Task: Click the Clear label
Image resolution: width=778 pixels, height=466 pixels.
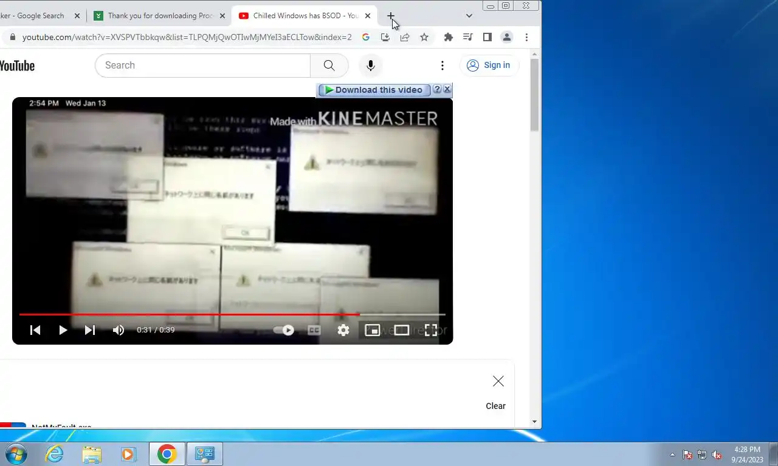Action: pos(495,406)
